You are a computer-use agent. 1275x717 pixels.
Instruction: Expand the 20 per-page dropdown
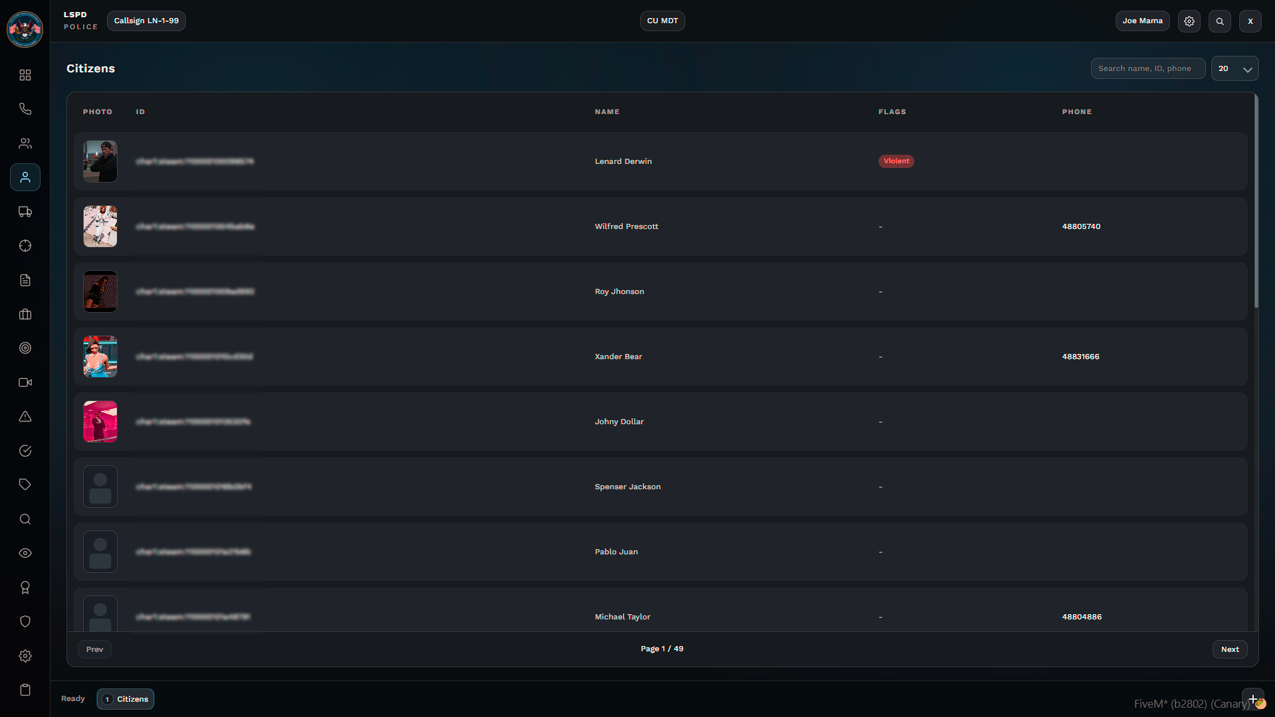(1234, 68)
